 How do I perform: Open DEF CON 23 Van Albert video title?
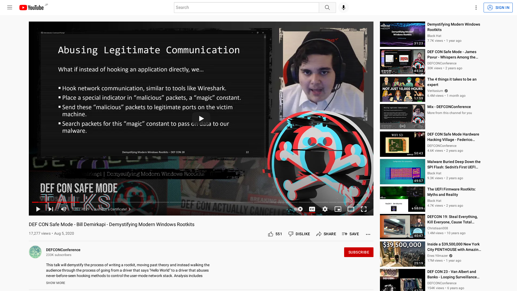coord(453,274)
